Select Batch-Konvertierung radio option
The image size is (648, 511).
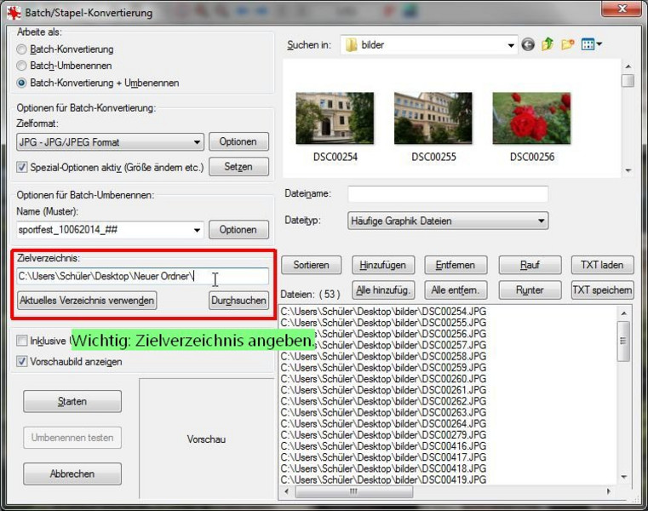click(x=22, y=49)
